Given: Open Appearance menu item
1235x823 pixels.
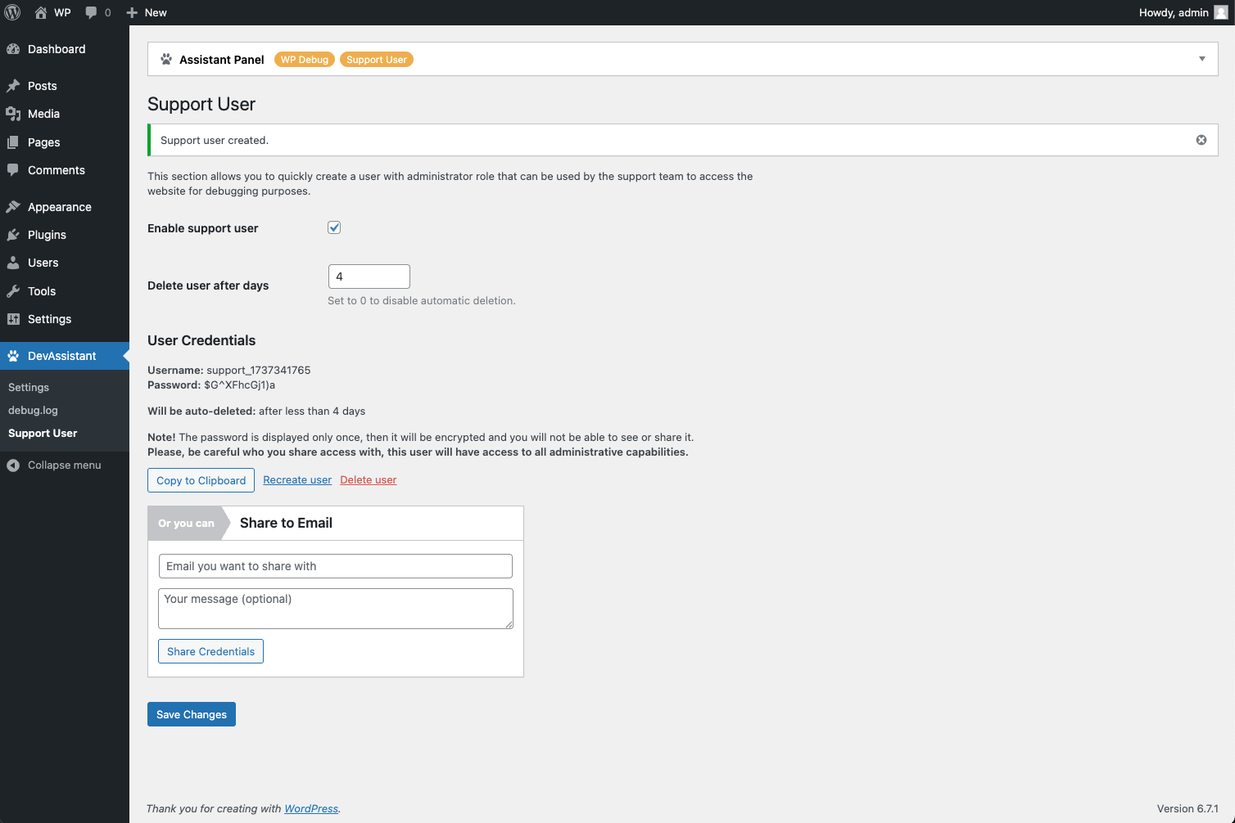Looking at the screenshot, I should click(65, 207).
